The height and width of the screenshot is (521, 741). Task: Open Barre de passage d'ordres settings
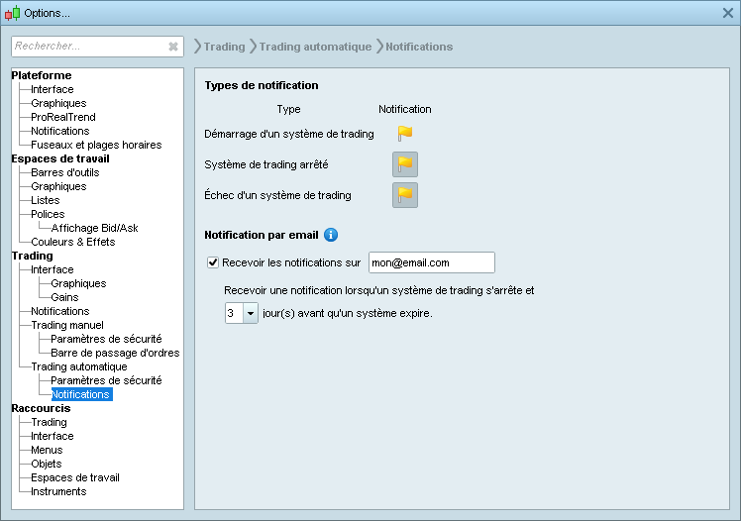click(x=115, y=353)
